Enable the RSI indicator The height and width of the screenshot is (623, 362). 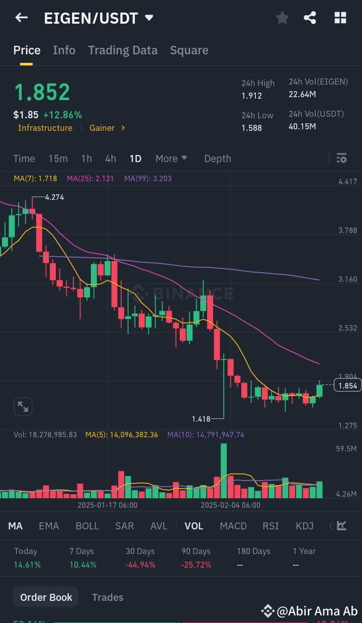270,525
